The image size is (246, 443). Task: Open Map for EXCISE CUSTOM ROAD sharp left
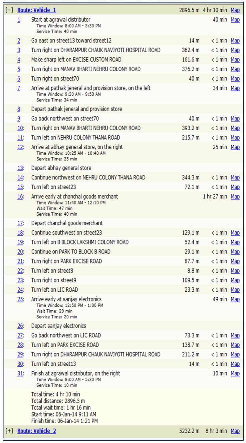pos(235,60)
